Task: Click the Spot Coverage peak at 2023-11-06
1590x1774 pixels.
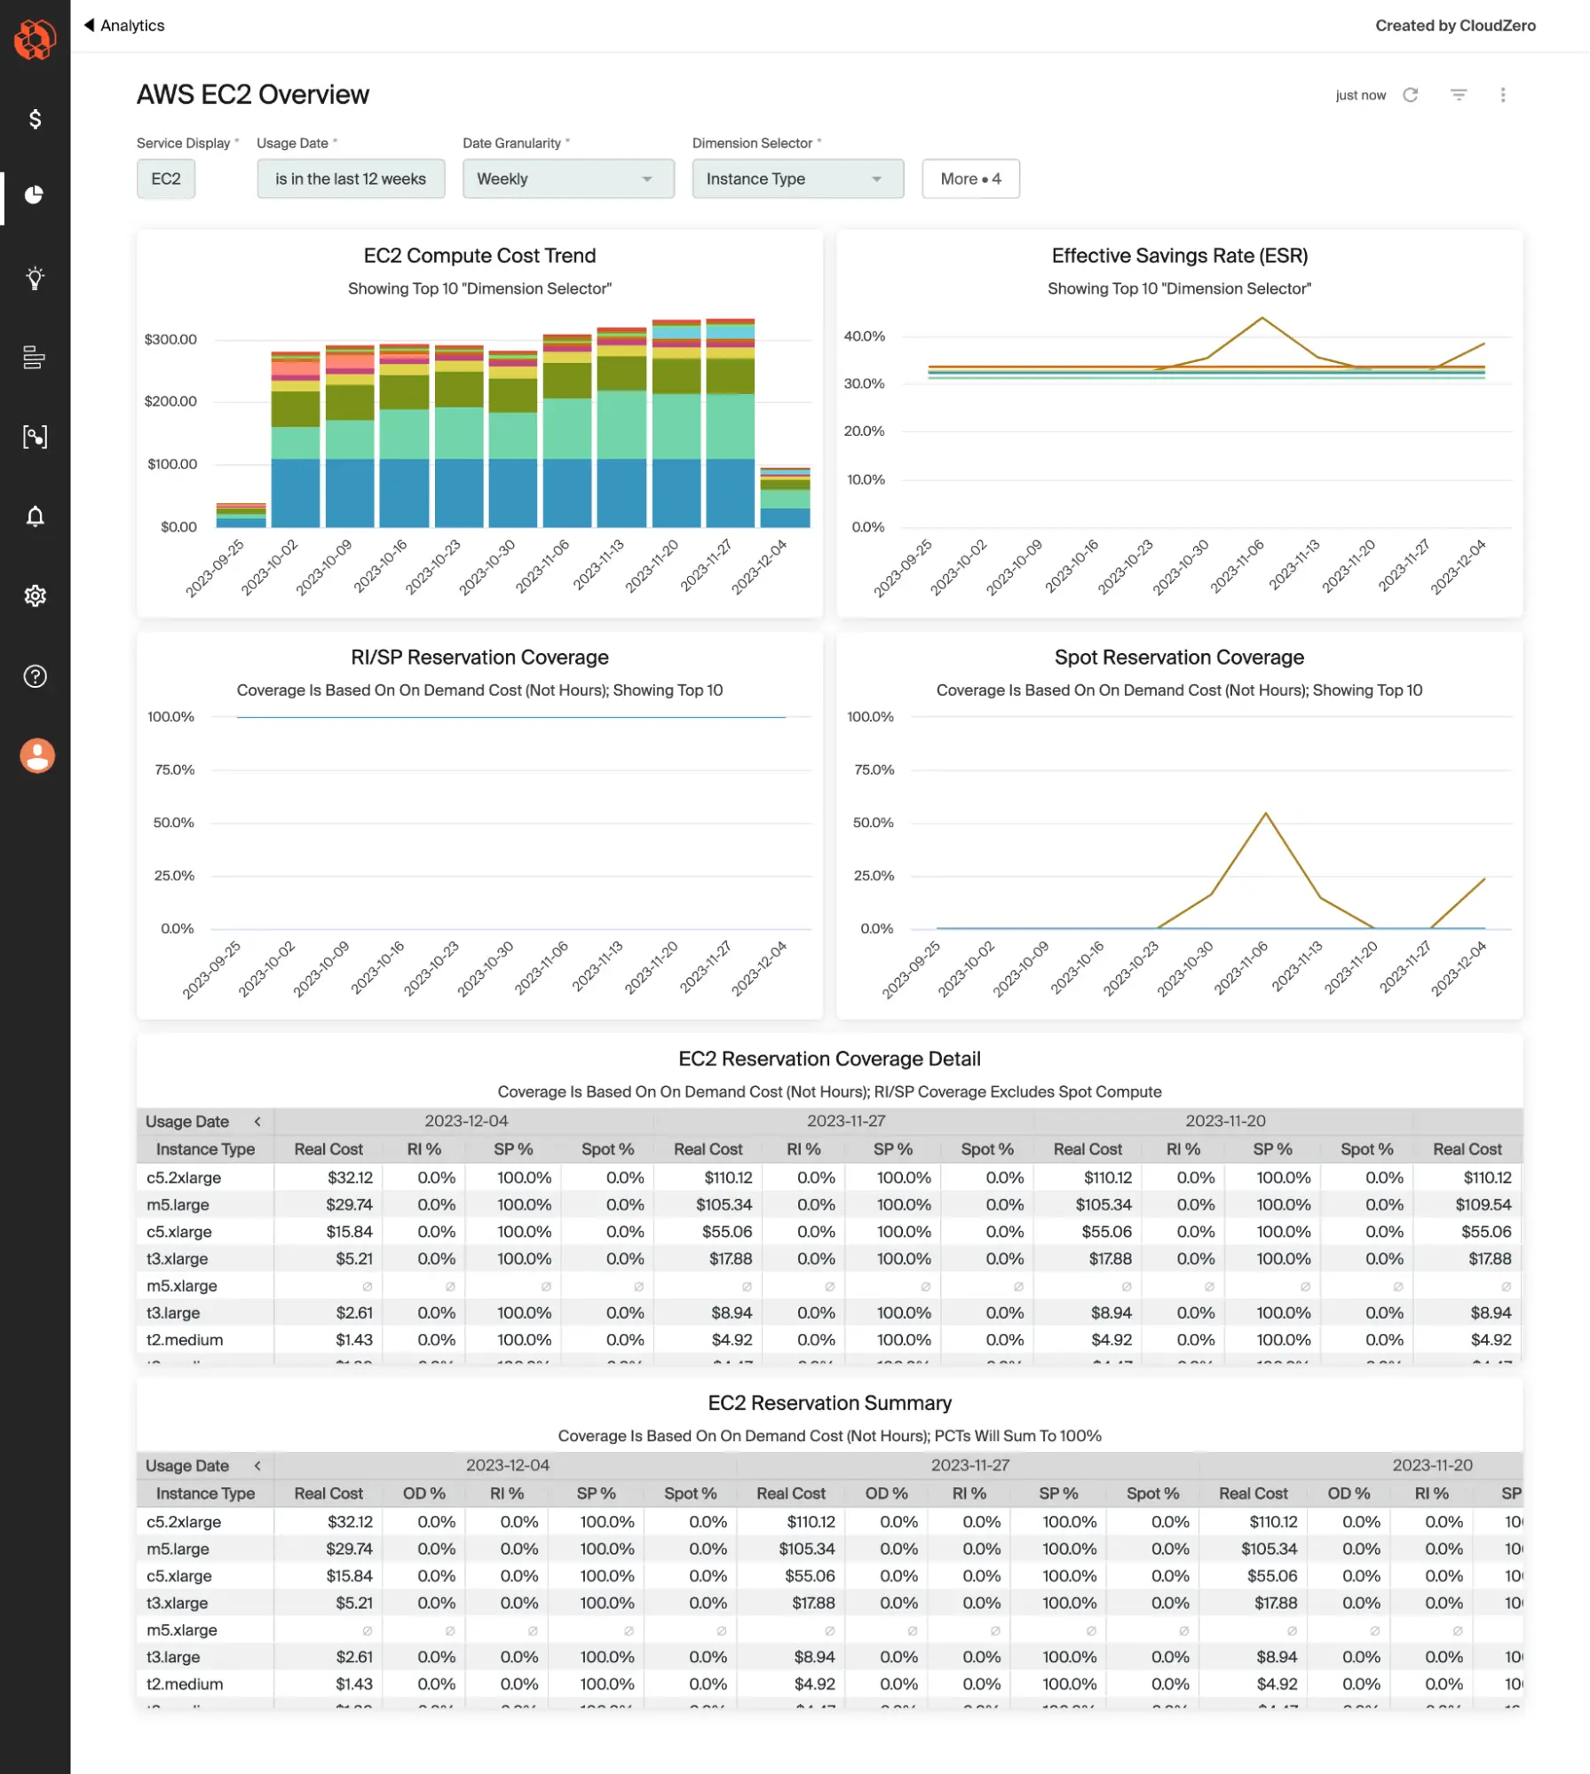Action: click(1265, 813)
